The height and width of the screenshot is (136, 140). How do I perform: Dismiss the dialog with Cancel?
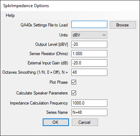click(x=85, y=122)
